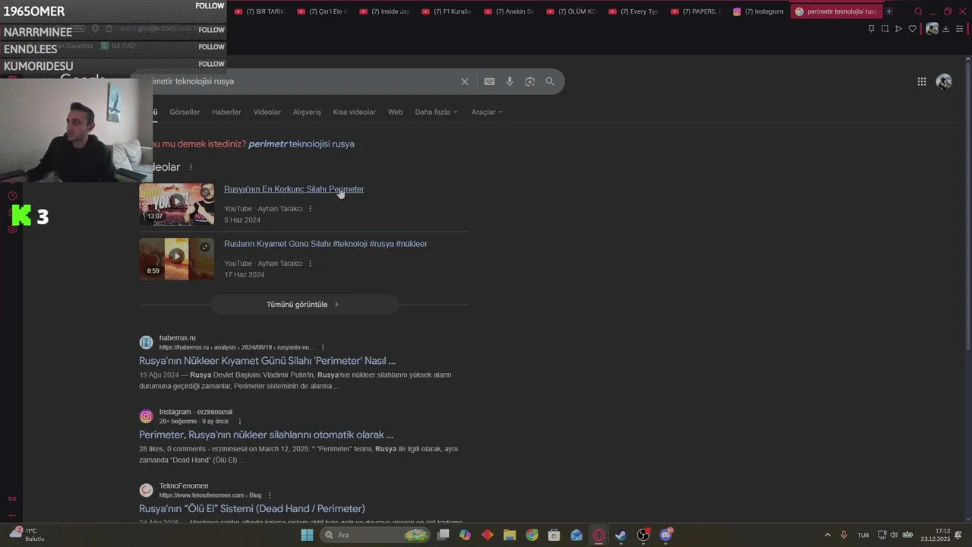Submit the query with the magnifier icon
The width and height of the screenshot is (972, 547).
[x=550, y=81]
